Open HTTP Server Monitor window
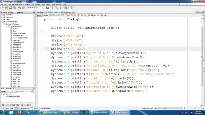 click(22, 108)
